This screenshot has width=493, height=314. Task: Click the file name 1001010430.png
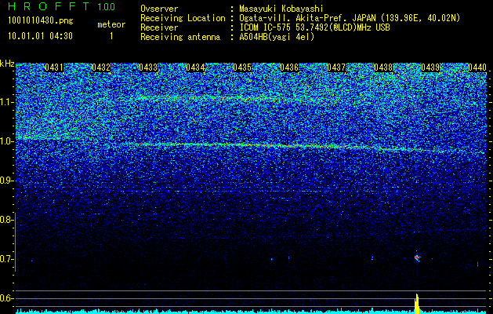point(40,21)
